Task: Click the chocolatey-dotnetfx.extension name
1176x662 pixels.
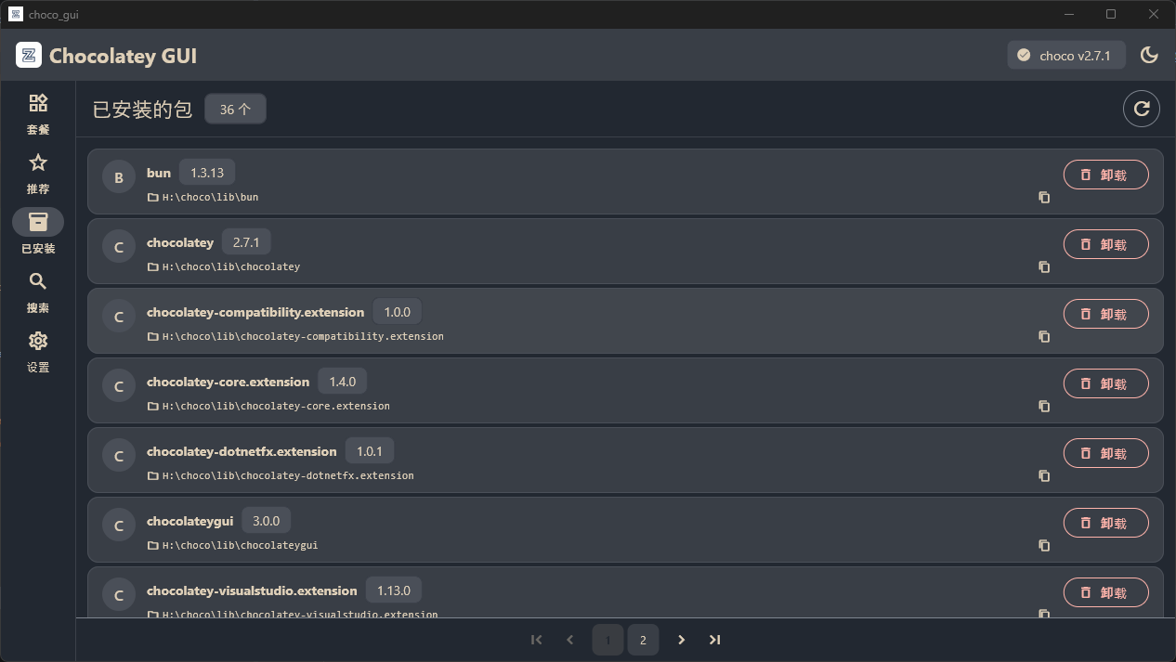Action: pyautogui.click(x=242, y=451)
